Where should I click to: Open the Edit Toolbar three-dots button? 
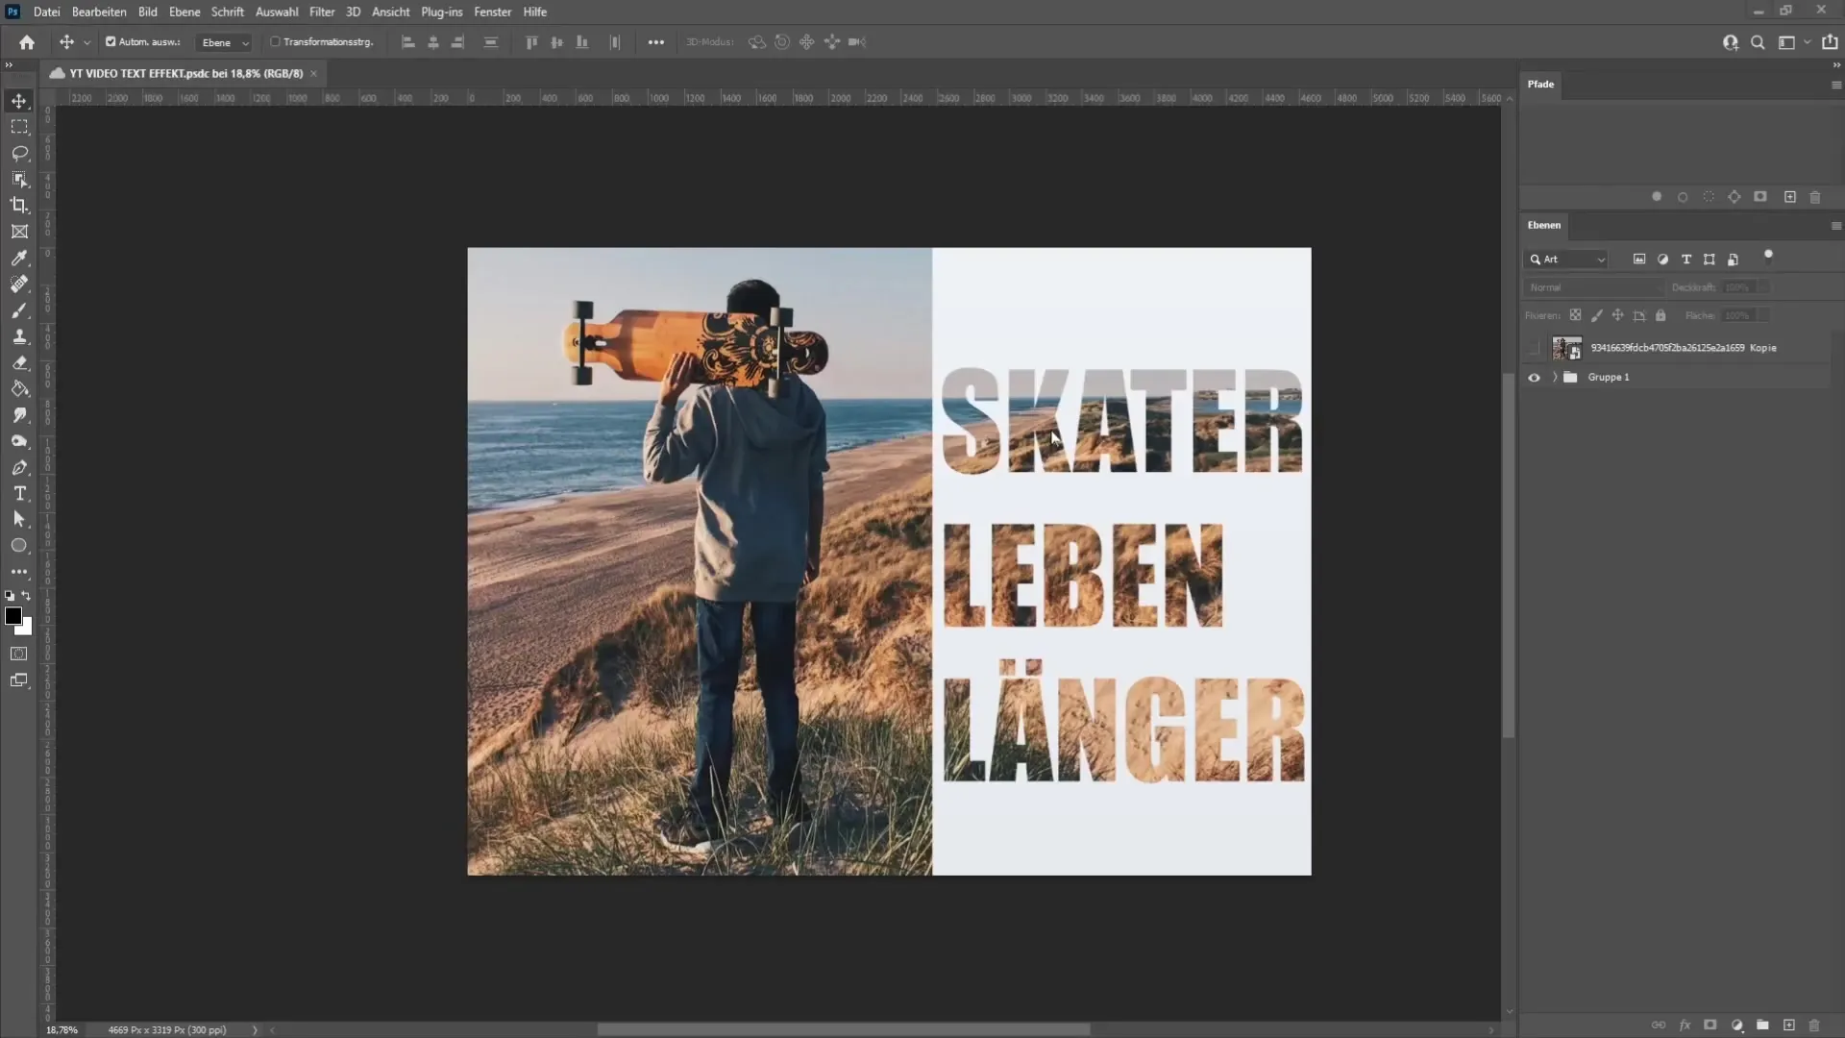[19, 571]
